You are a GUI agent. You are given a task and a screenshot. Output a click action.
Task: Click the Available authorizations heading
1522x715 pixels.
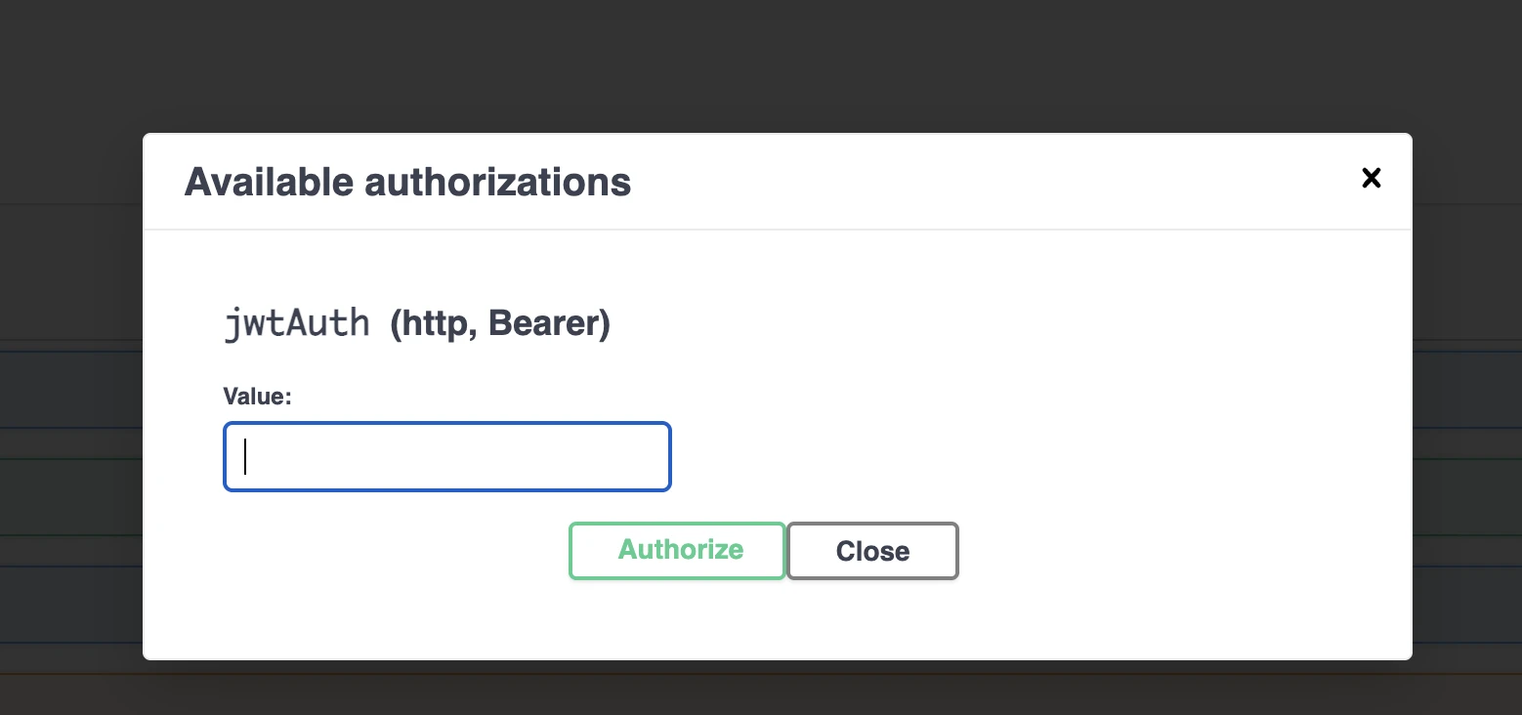coord(407,183)
